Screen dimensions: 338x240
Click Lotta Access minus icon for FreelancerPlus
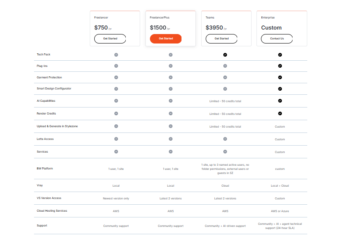point(170,139)
